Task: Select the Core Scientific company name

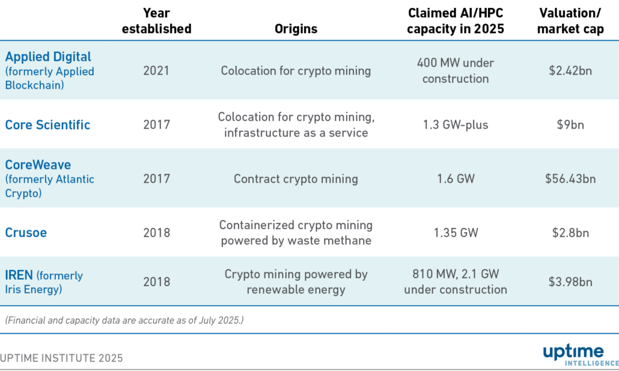Action: tap(47, 125)
